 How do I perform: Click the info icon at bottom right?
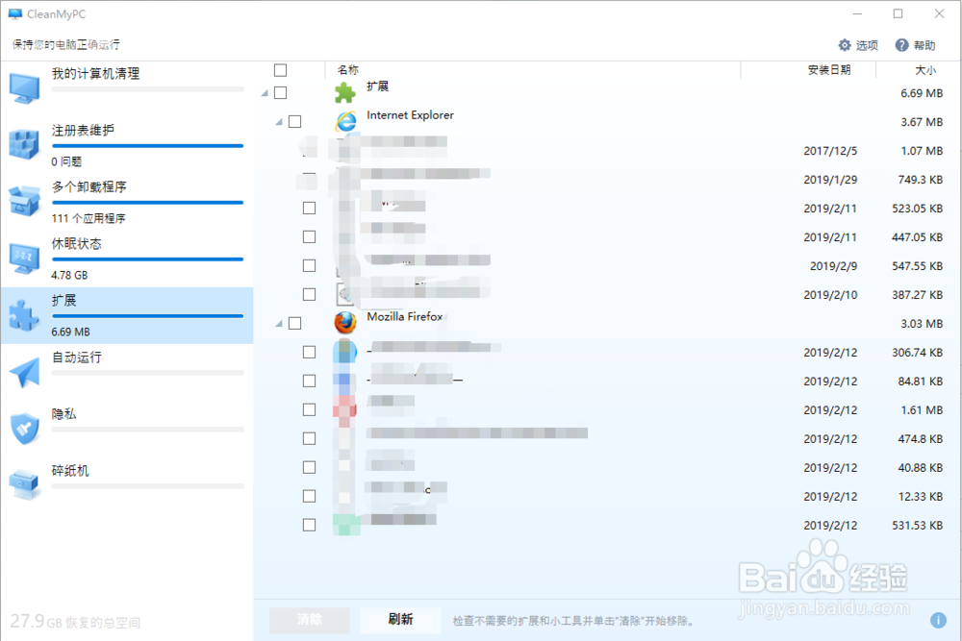[x=940, y=620]
